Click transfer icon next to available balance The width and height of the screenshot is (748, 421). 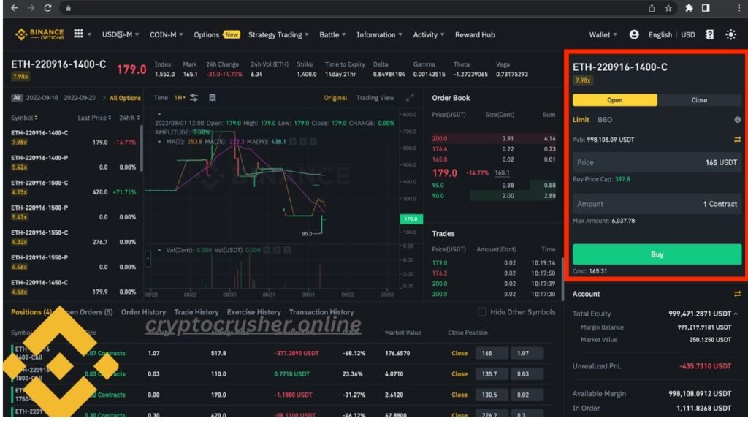pyautogui.click(x=738, y=140)
